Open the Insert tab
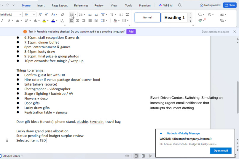This screenshot has height=159, width=239. pos(41,5)
